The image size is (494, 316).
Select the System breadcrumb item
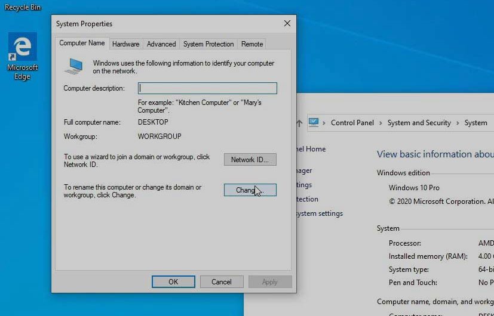[x=475, y=123]
